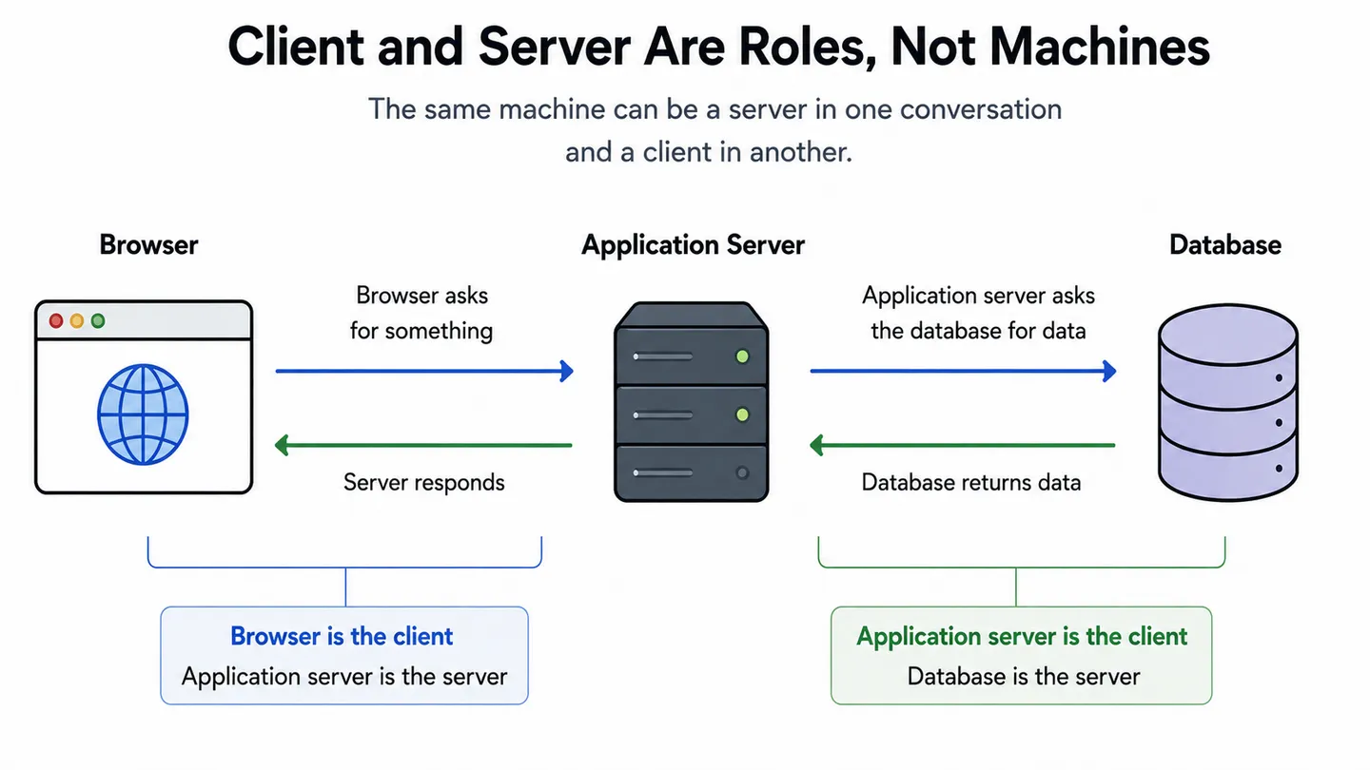Click the 'Database' heading label
Viewport: 1370px width, 770px height.
pos(1225,244)
